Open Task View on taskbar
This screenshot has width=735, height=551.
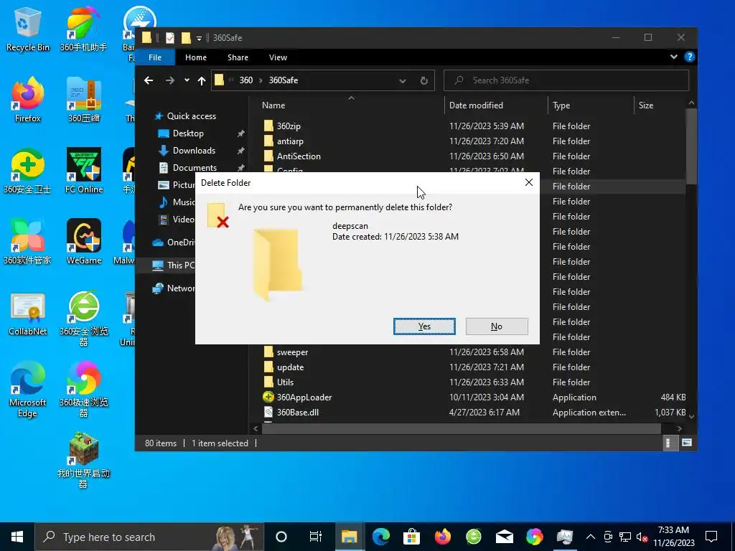316,537
